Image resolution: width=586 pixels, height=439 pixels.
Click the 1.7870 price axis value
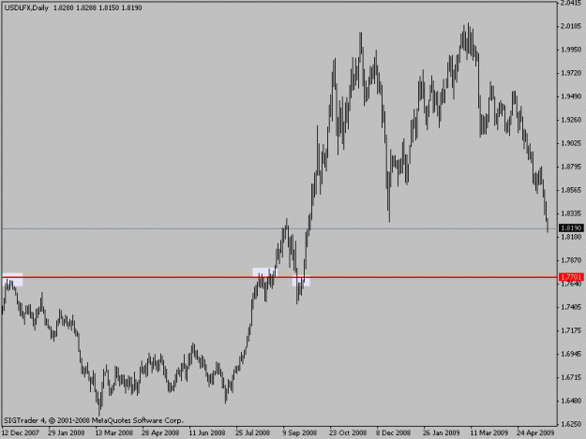(571, 260)
